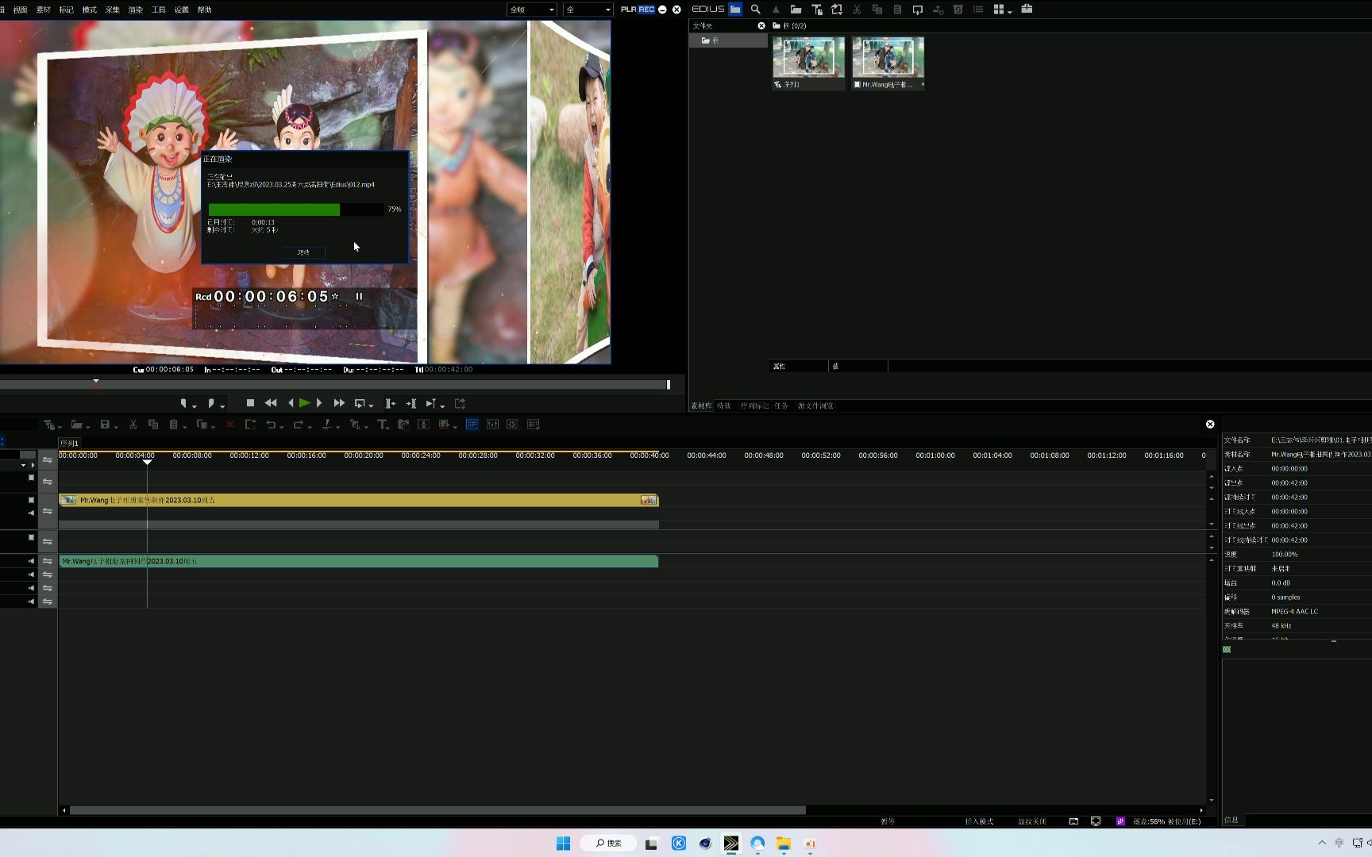Toggle the folder view icon beside EDIUS logo
Viewport: 1372px width, 857px height.
click(735, 10)
